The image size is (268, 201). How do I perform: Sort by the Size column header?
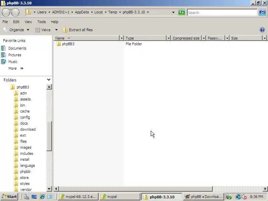click(x=246, y=38)
